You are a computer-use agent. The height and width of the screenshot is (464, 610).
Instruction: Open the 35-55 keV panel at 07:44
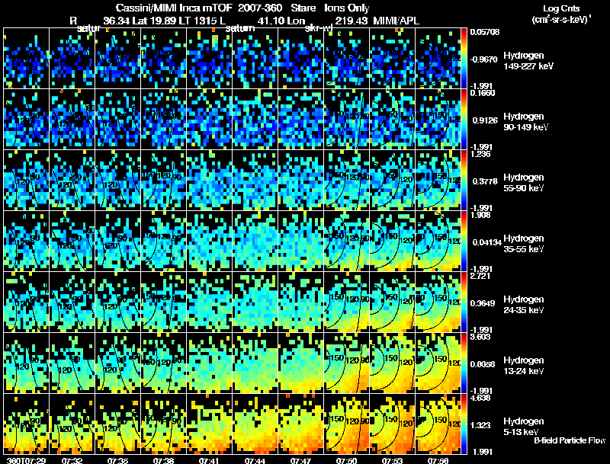255,241
